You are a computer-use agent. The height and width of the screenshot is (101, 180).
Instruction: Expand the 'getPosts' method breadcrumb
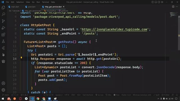(63, 11)
